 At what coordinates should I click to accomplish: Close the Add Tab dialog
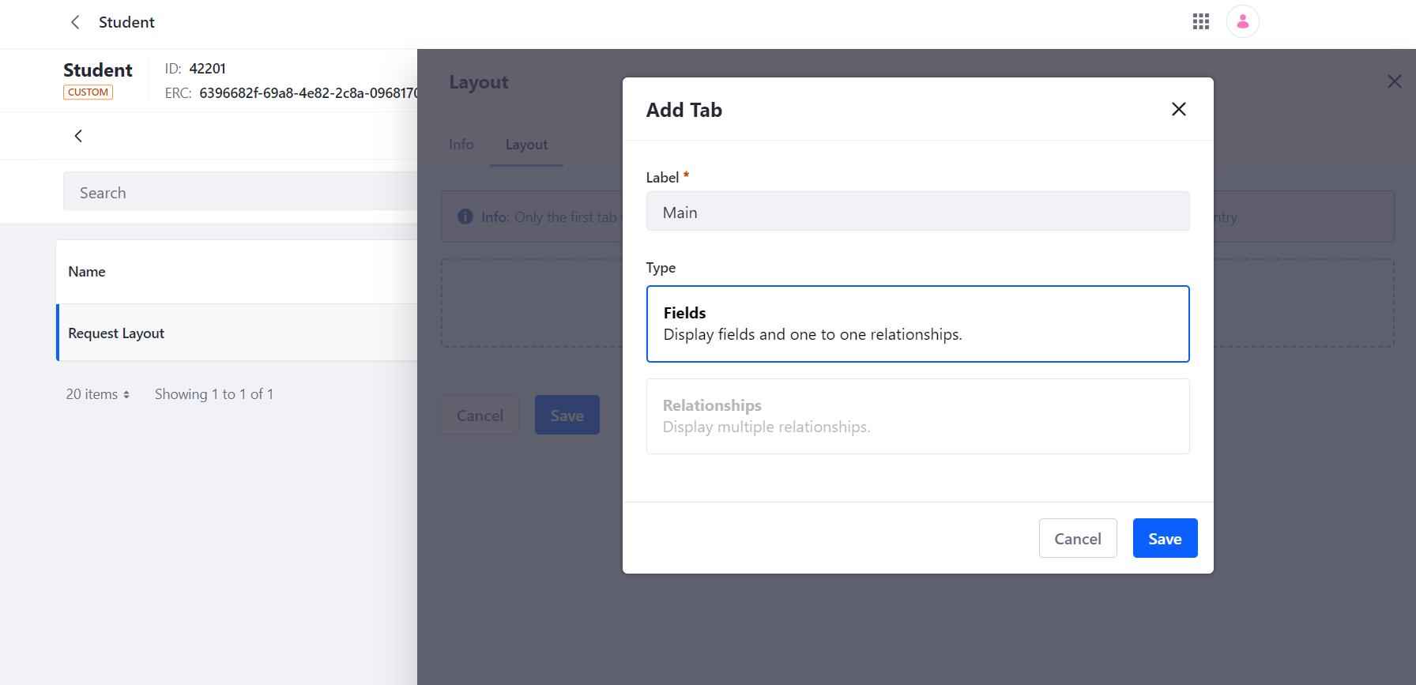pos(1178,109)
